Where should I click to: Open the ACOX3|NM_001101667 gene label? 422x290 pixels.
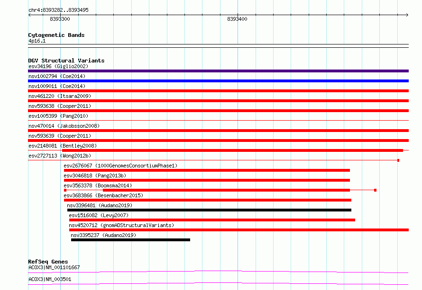click(x=54, y=267)
